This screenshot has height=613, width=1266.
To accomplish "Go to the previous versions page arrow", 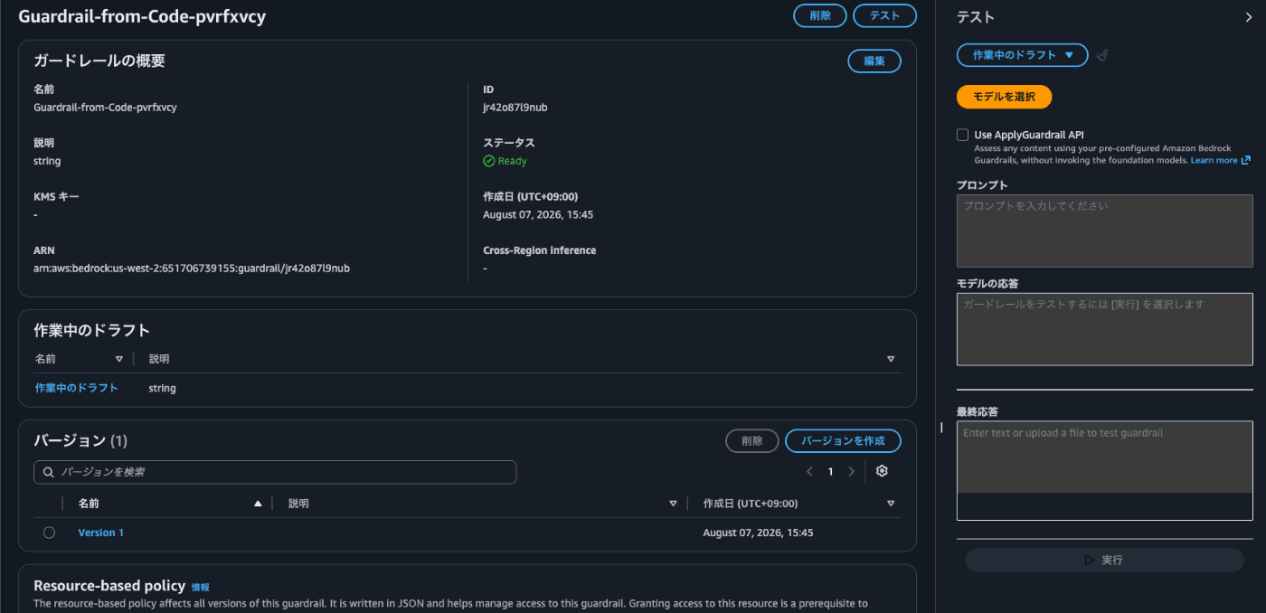I will click(x=809, y=471).
